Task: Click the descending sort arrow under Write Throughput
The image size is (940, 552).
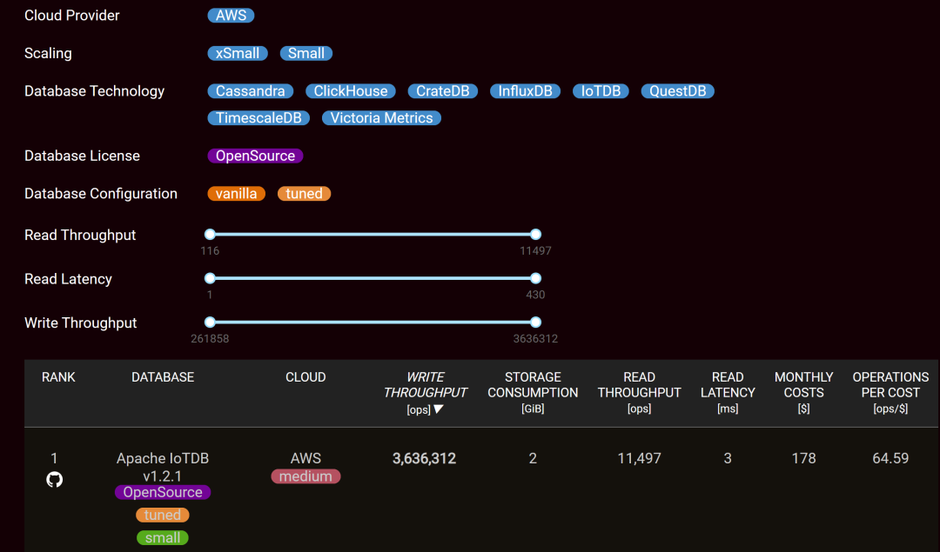Action: click(x=439, y=409)
